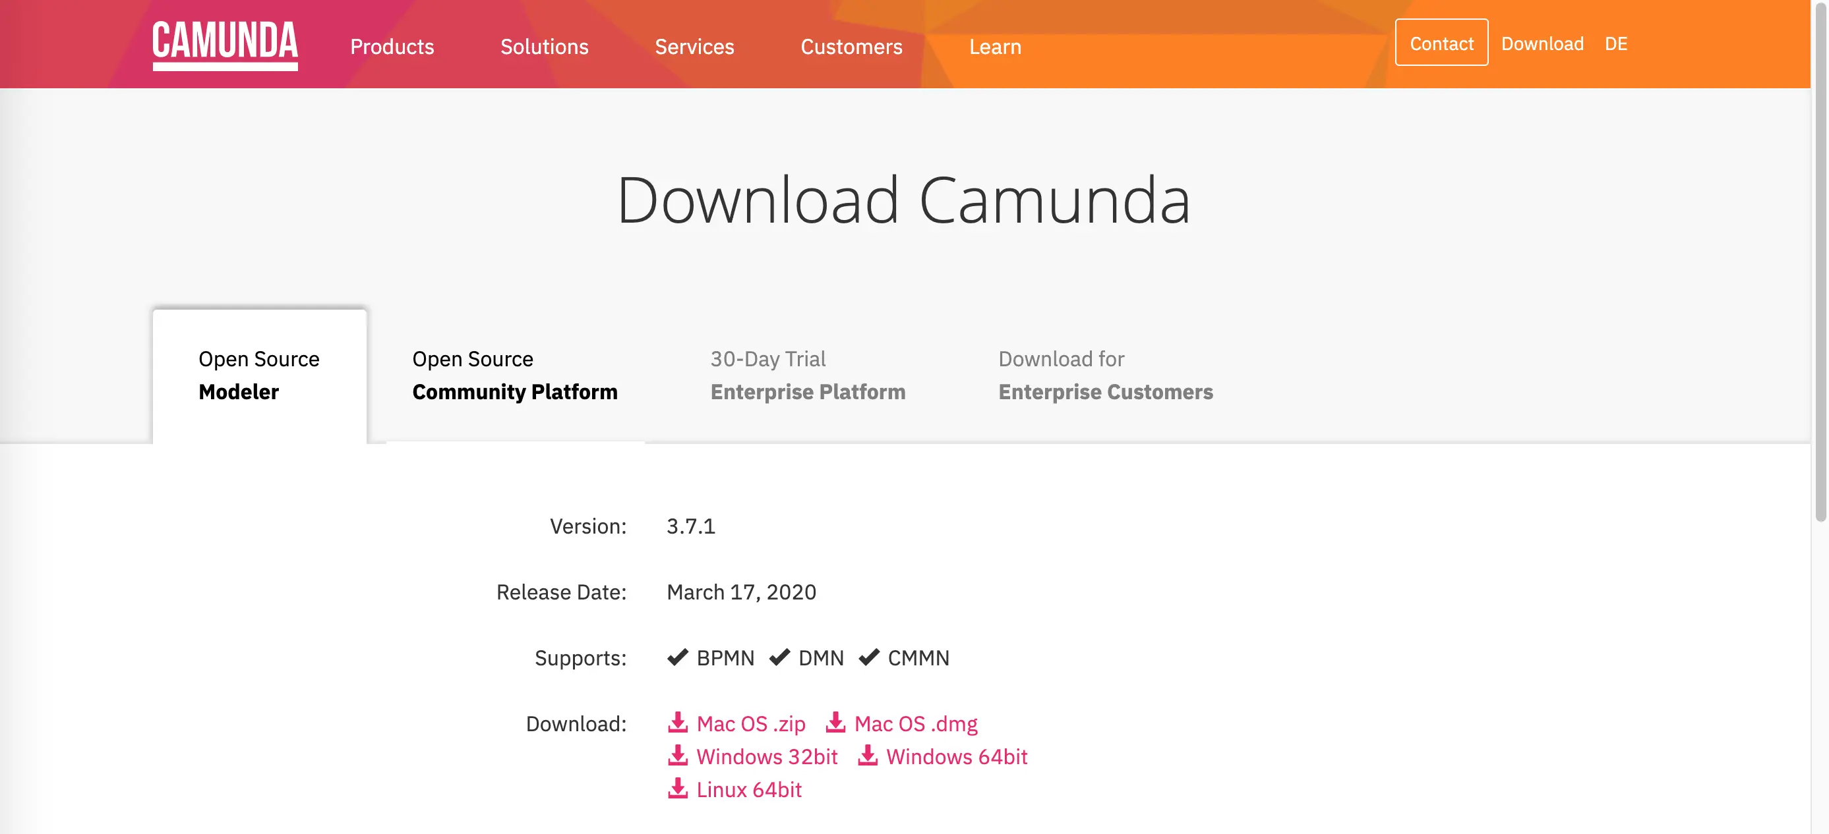The image size is (1829, 834).
Task: Click the Camunda logo
Action: click(x=225, y=44)
